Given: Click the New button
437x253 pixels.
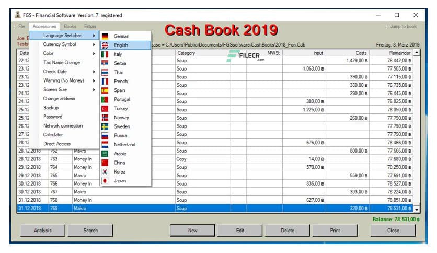Looking at the screenshot, I should pos(192,230).
